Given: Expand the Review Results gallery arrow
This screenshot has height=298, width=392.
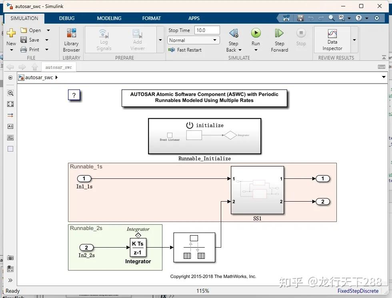Looking at the screenshot, I should click(354, 40).
